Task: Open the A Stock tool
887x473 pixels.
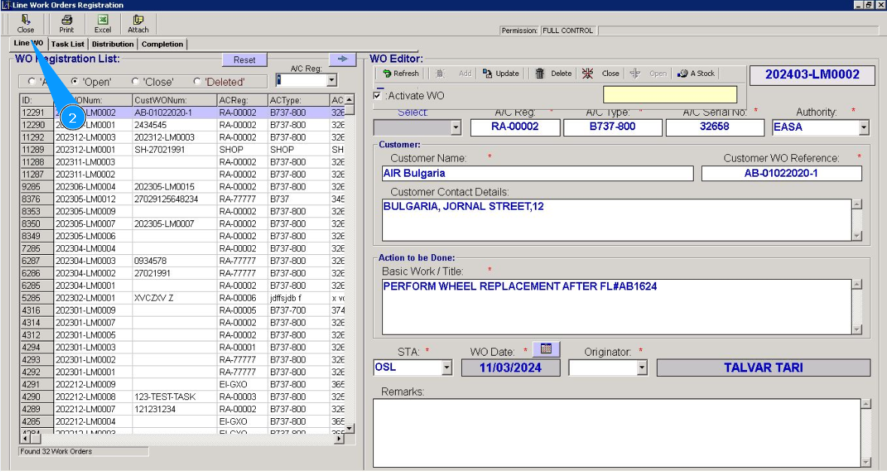Action: pyautogui.click(x=696, y=74)
